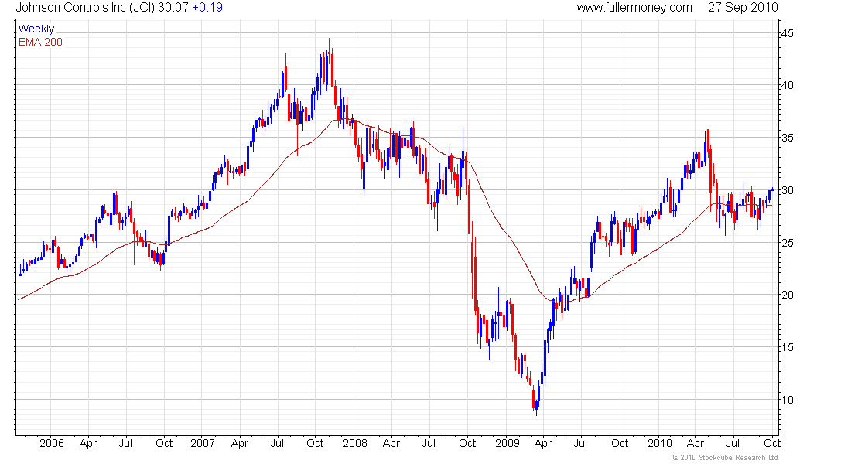Click the 'Johnson Controls Inc (JCI)' chart title
Image resolution: width=851 pixels, height=464 pixels.
[x=85, y=8]
